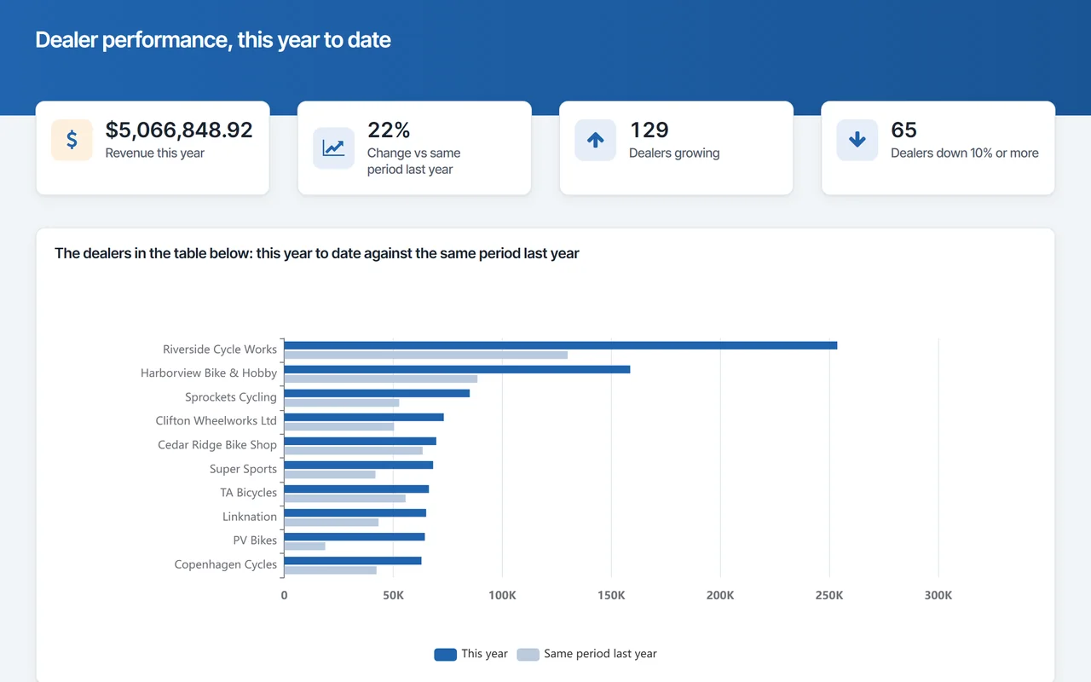The image size is (1091, 682).
Task: Click the Clifton Wheelworks Ltd axis label
Action: tap(216, 421)
